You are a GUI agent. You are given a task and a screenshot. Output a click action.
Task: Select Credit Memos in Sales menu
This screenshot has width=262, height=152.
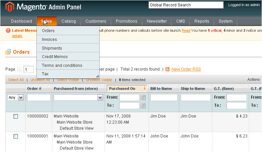pyautogui.click(x=55, y=57)
